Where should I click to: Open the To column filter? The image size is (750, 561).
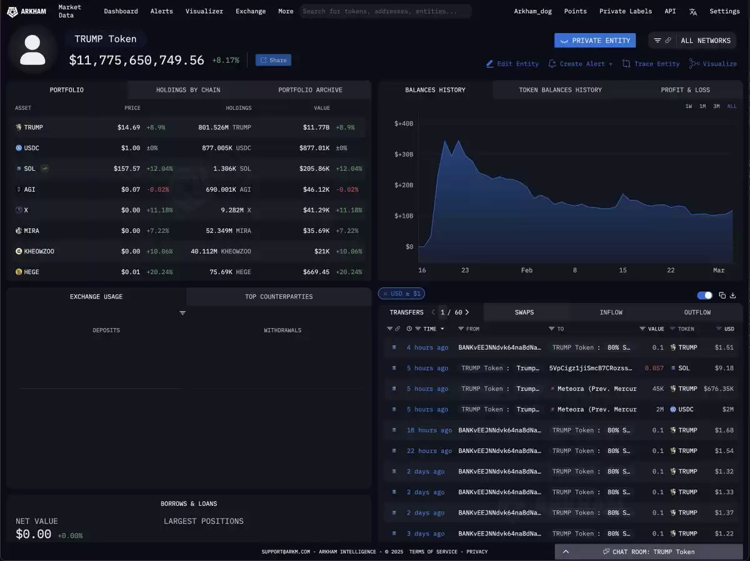(551, 329)
